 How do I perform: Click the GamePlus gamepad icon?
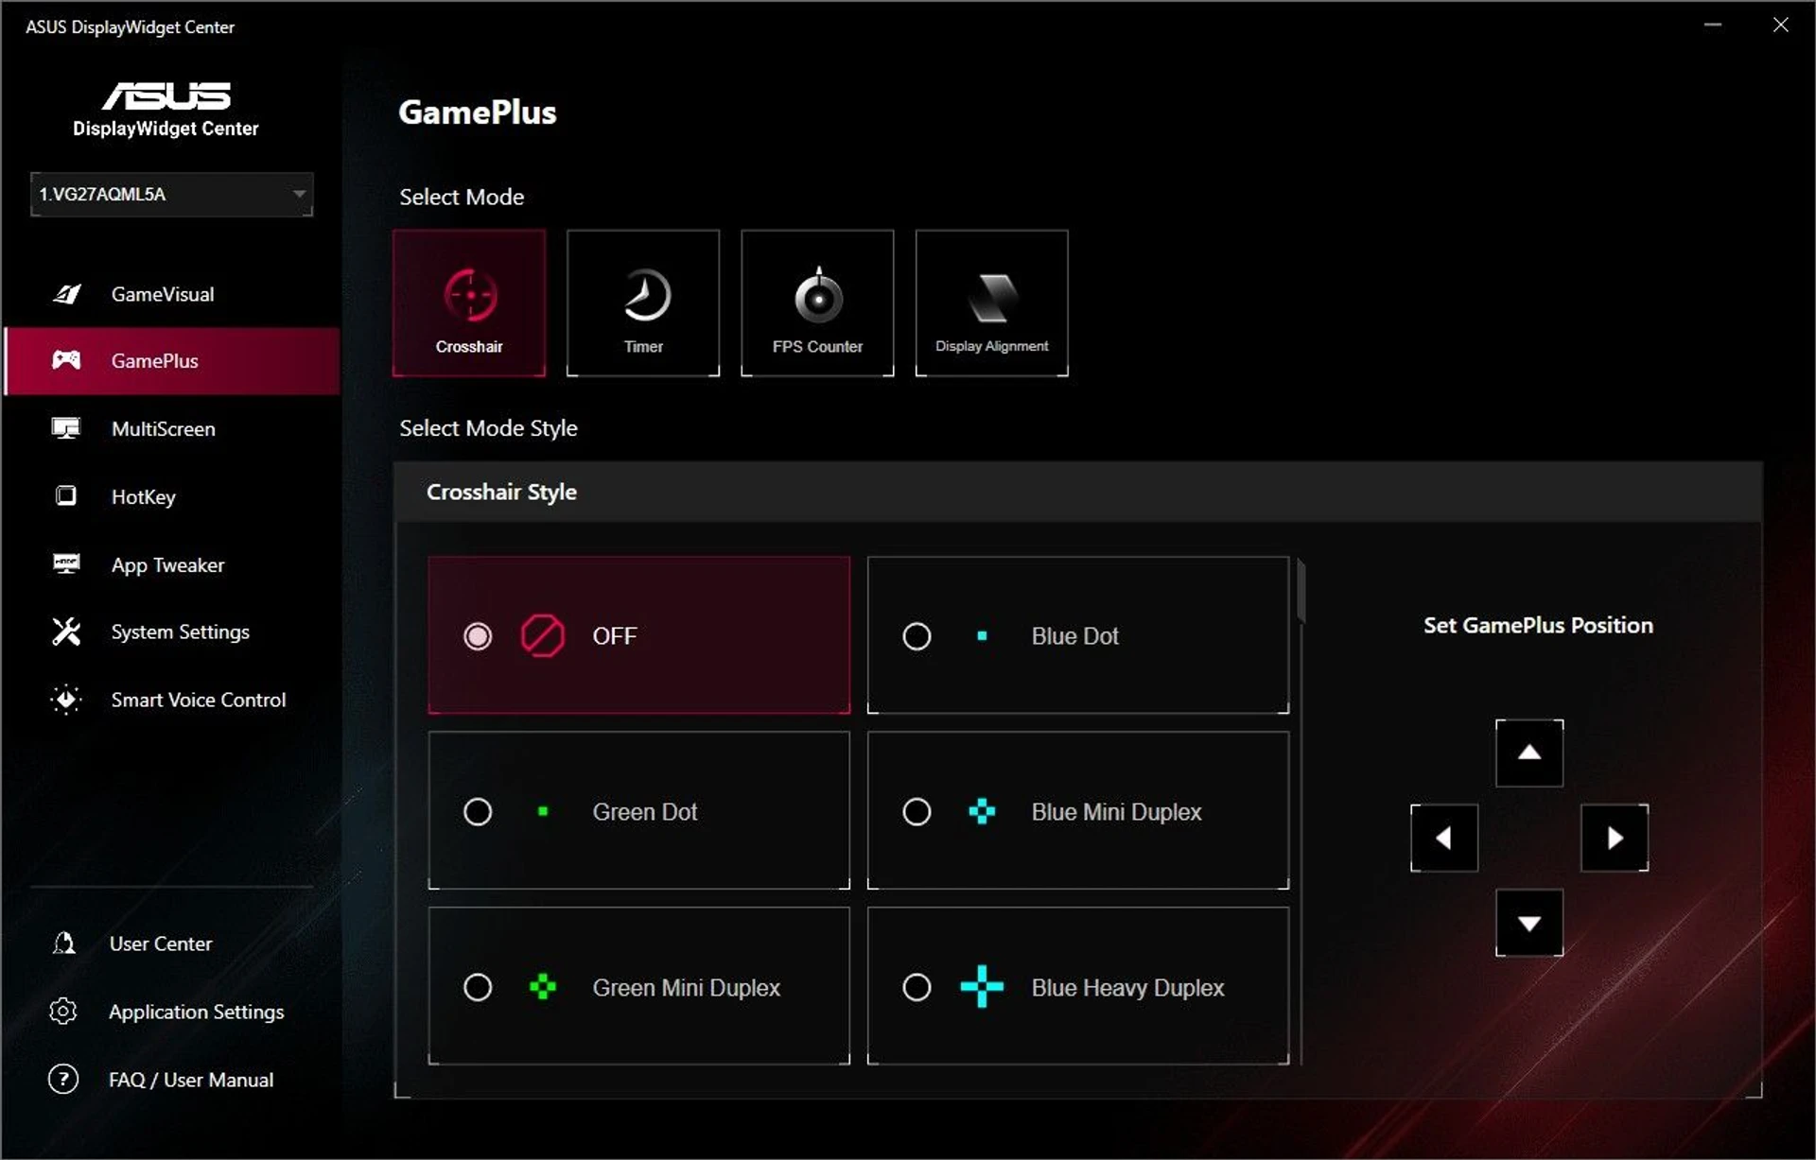coord(66,360)
